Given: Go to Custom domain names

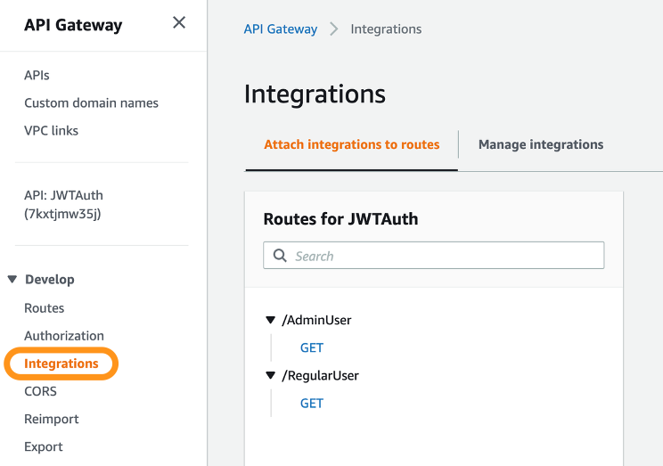Looking at the screenshot, I should pyautogui.click(x=91, y=103).
